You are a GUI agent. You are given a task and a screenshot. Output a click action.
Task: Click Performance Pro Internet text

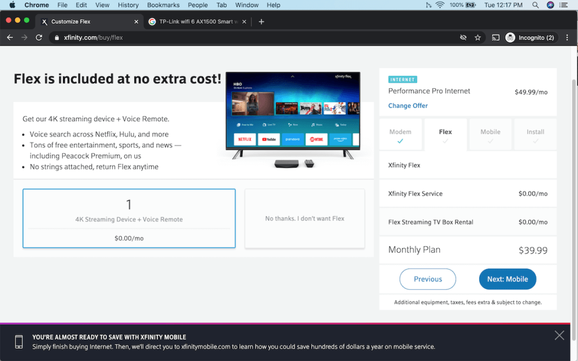point(429,91)
